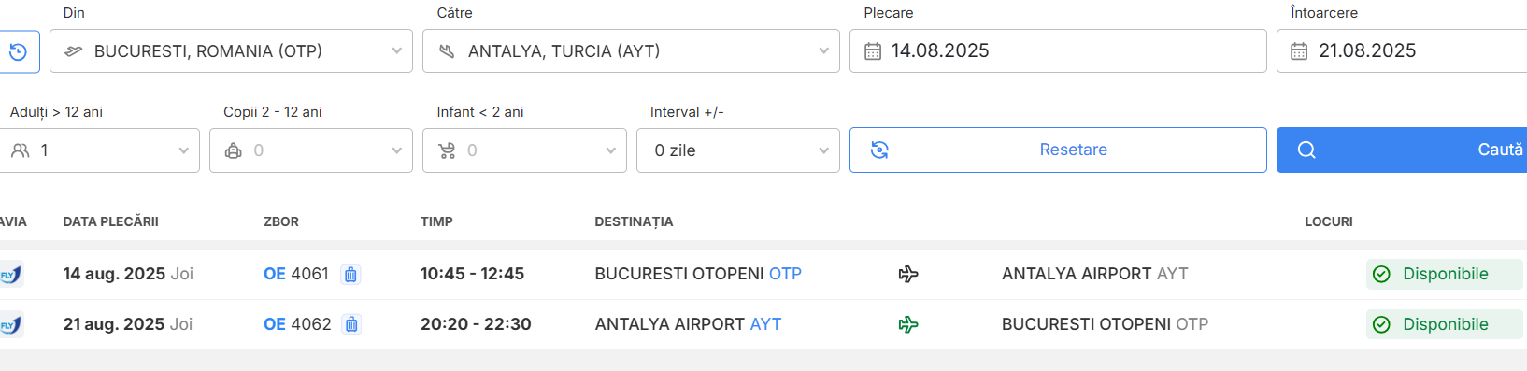Image resolution: width=1527 pixels, height=371 pixels.
Task: Click the outbound black airplane icon
Action: point(908,274)
